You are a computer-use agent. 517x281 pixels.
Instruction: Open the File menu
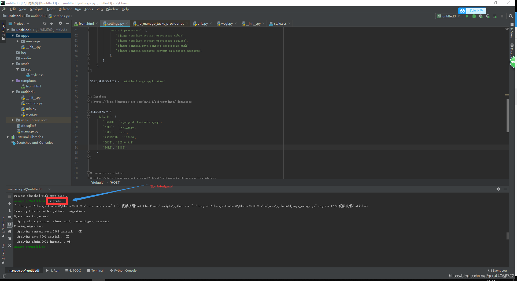click(x=4, y=9)
